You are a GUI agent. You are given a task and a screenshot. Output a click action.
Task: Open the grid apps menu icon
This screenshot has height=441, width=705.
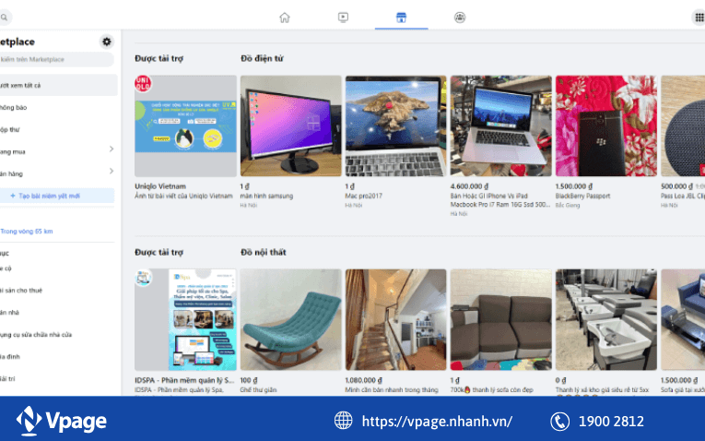coord(698,17)
